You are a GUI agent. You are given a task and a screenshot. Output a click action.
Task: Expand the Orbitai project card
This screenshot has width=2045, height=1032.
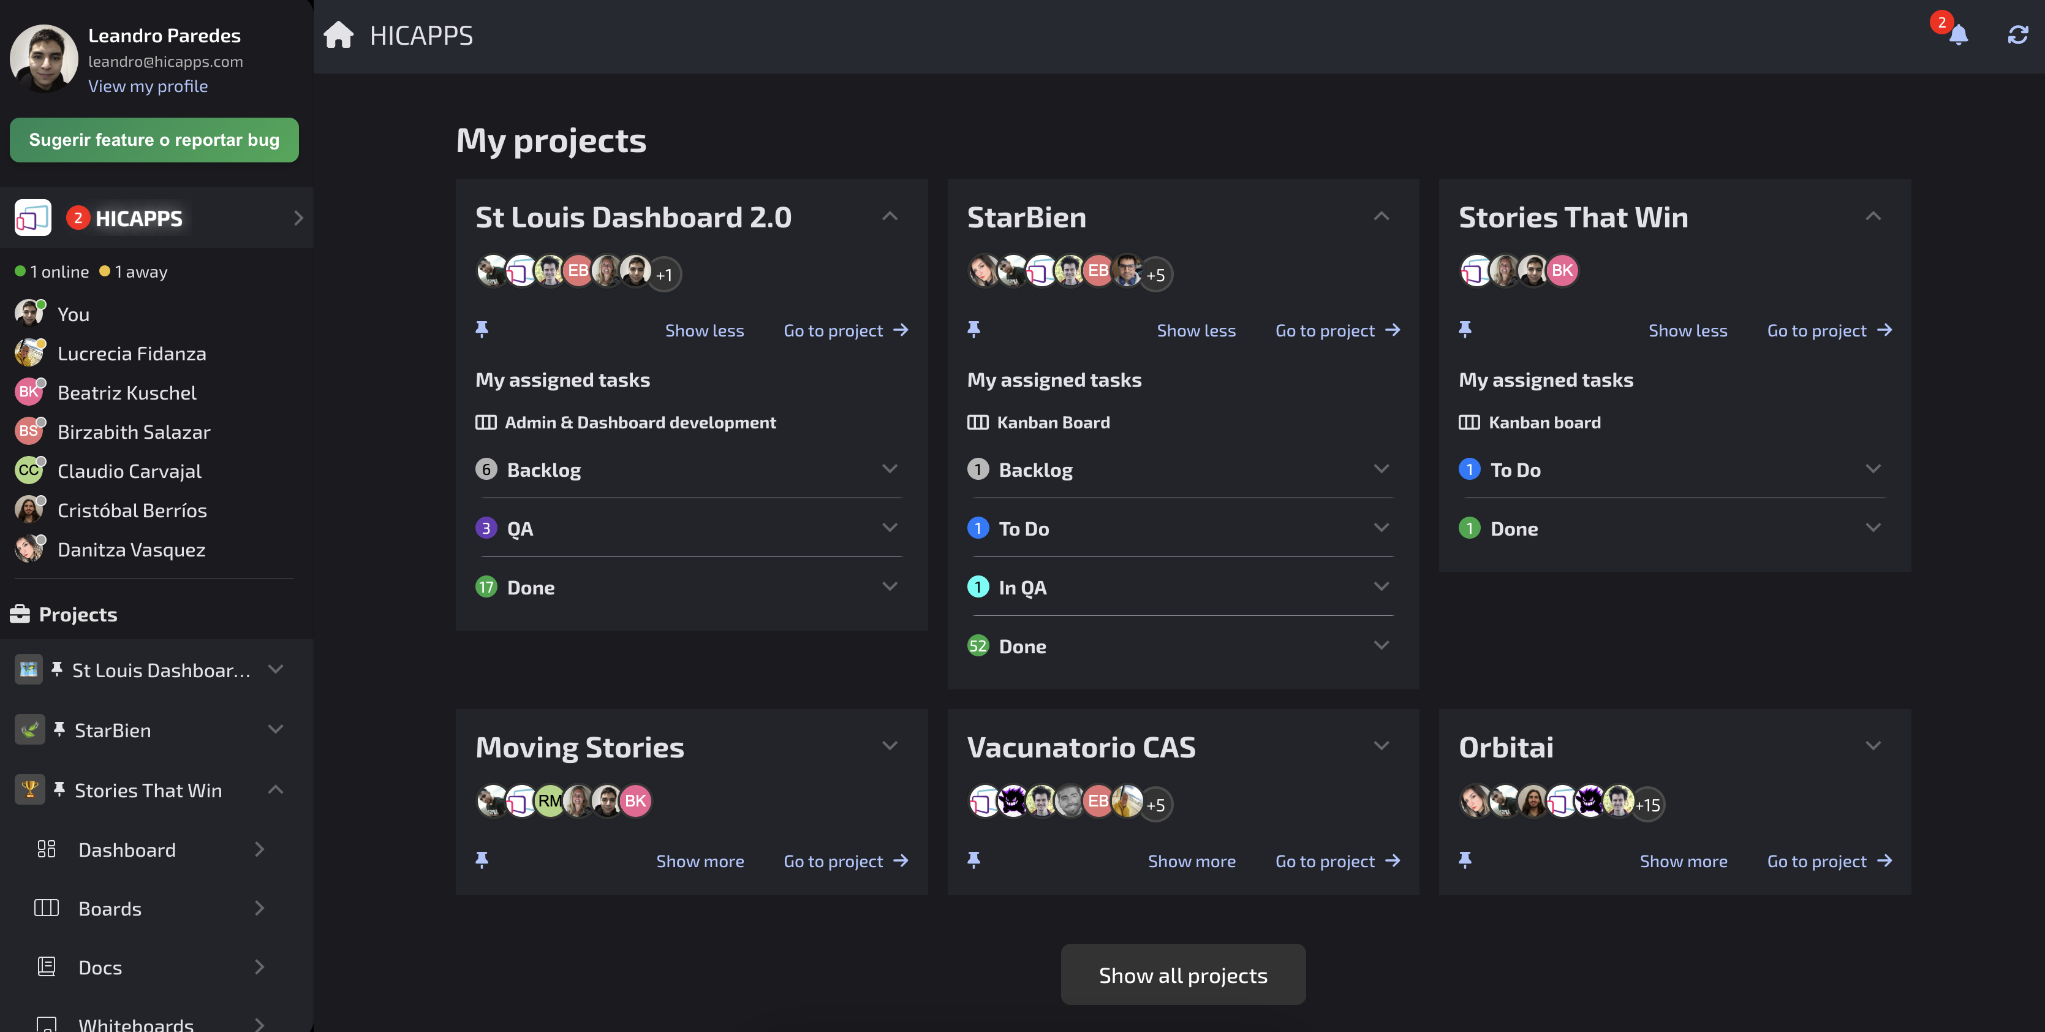[1873, 745]
